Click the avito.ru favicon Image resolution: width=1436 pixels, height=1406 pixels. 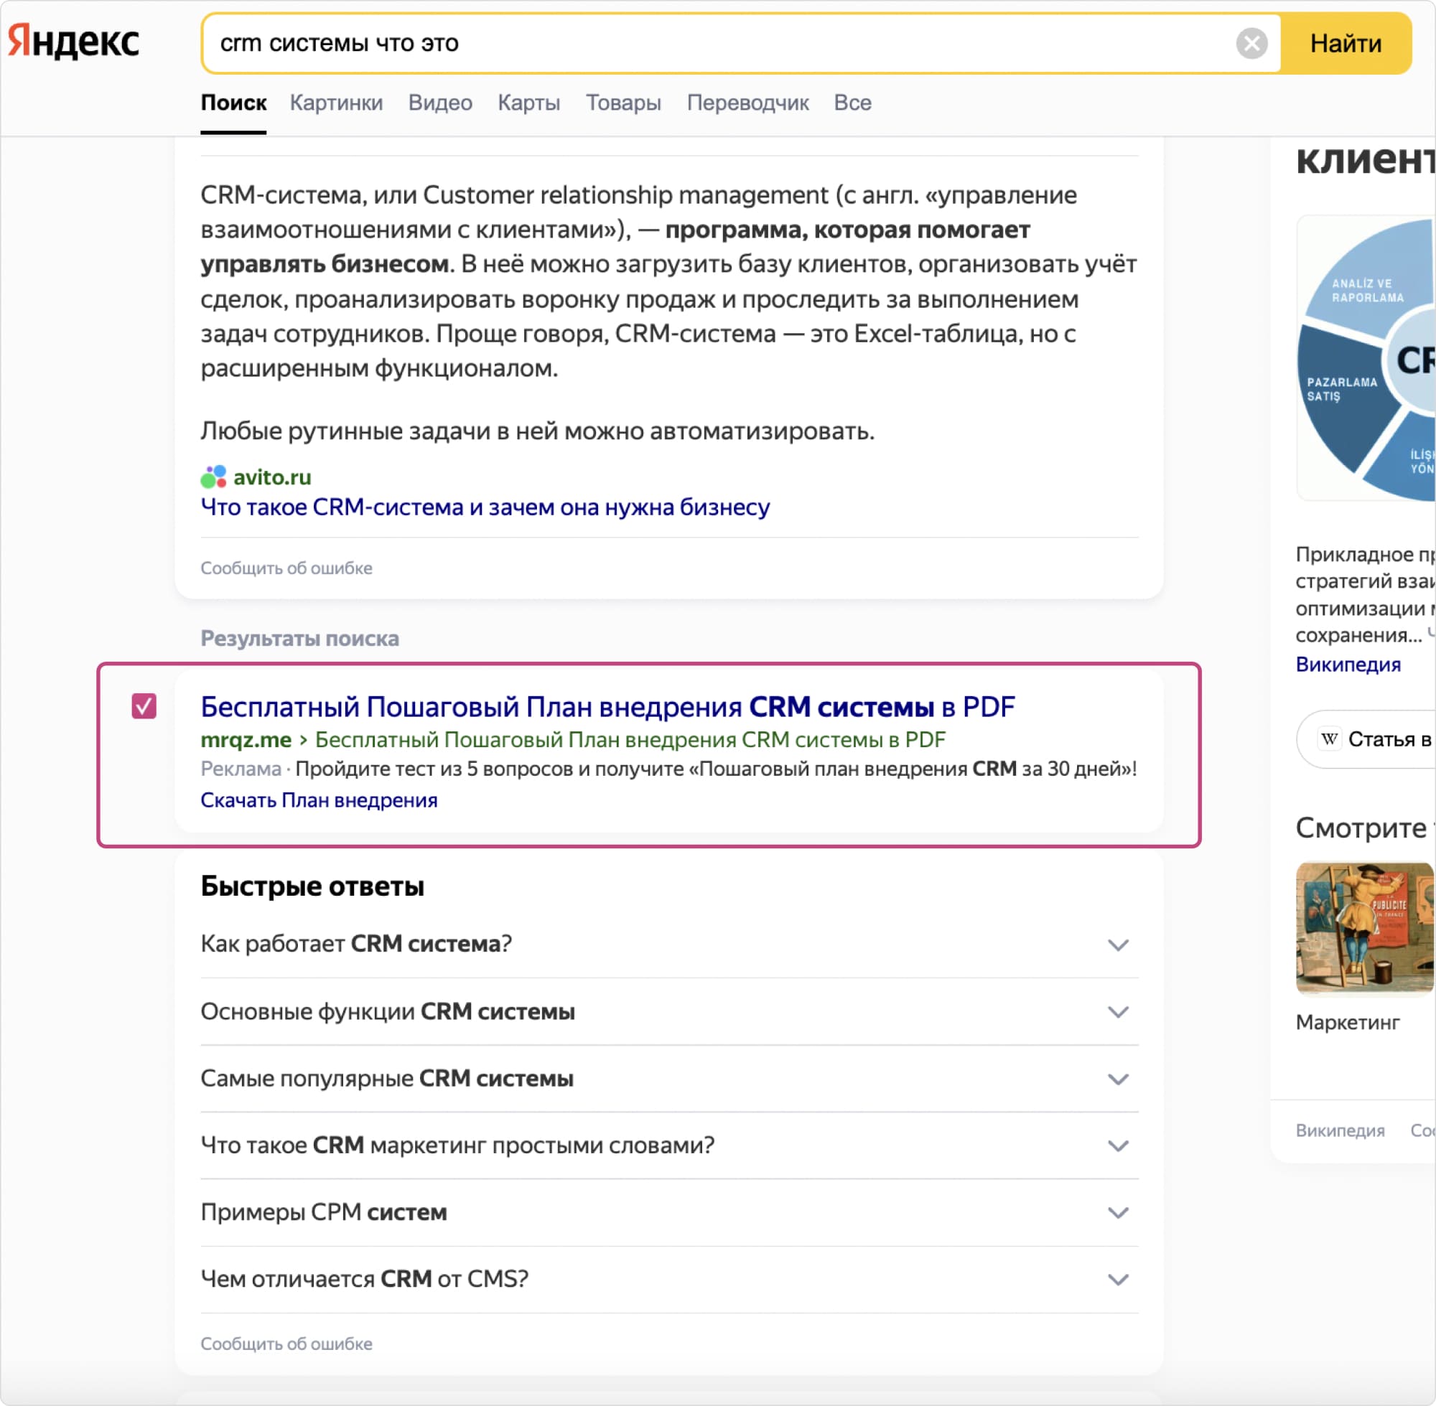tap(213, 477)
